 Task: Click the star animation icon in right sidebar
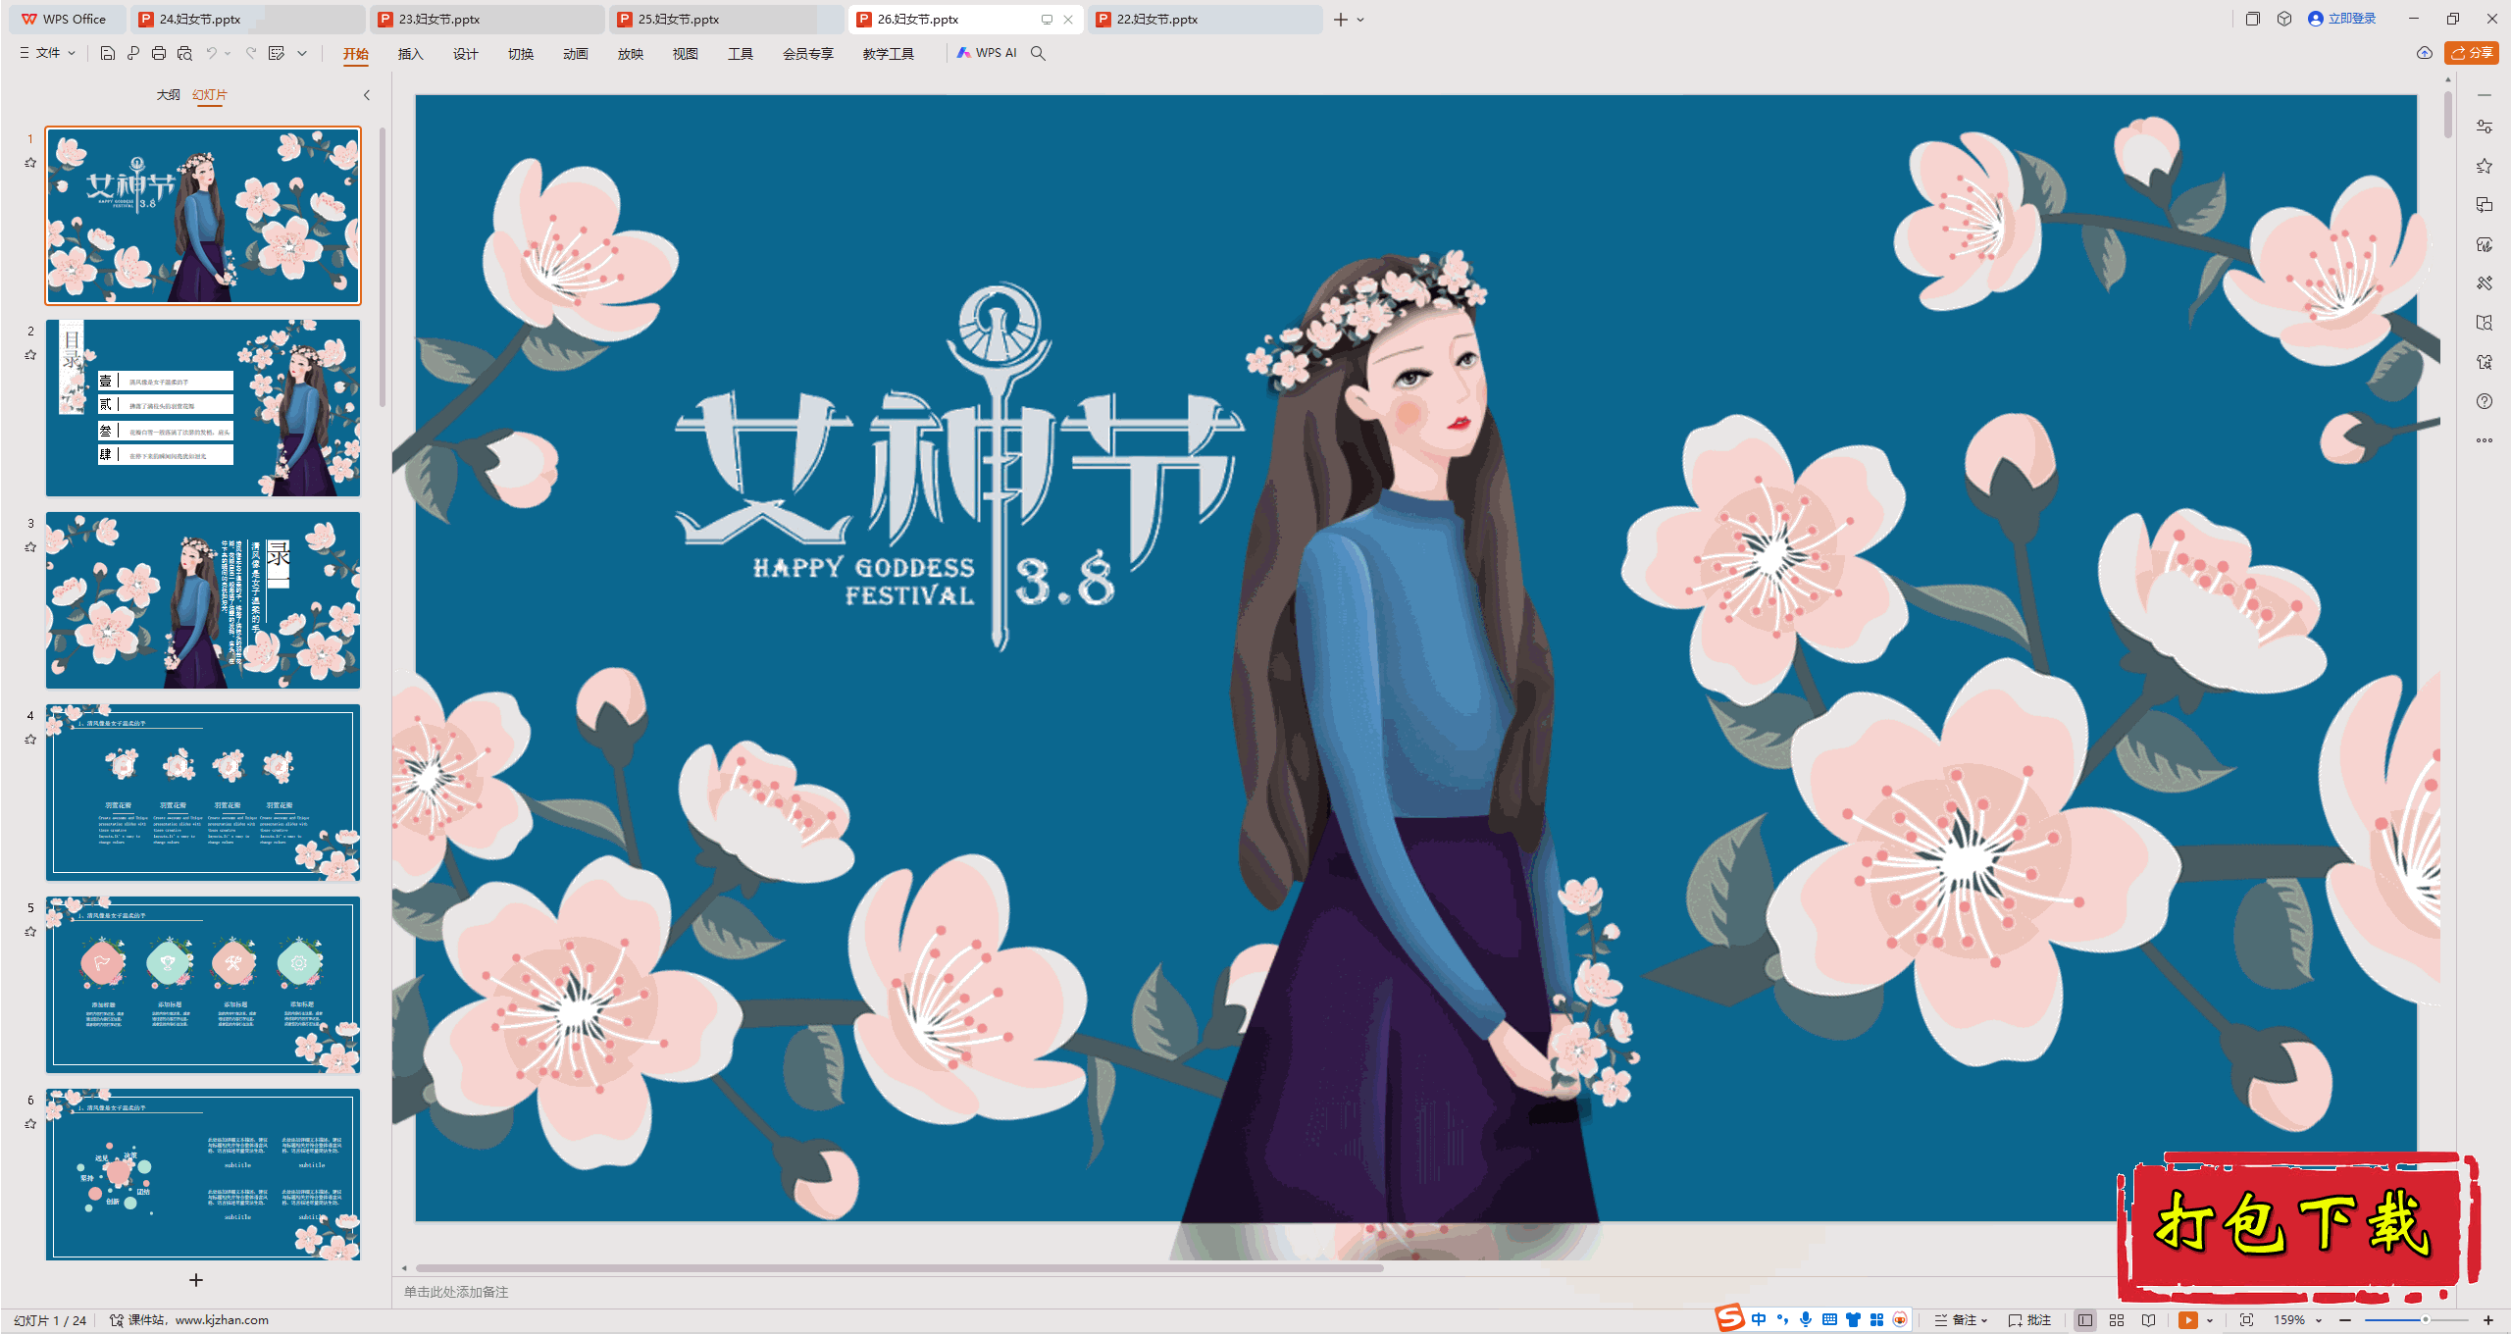point(2485,166)
